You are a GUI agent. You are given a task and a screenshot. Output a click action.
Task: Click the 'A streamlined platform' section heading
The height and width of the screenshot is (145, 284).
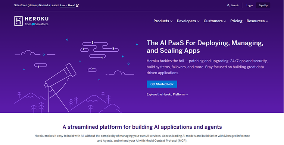[x=142, y=127]
